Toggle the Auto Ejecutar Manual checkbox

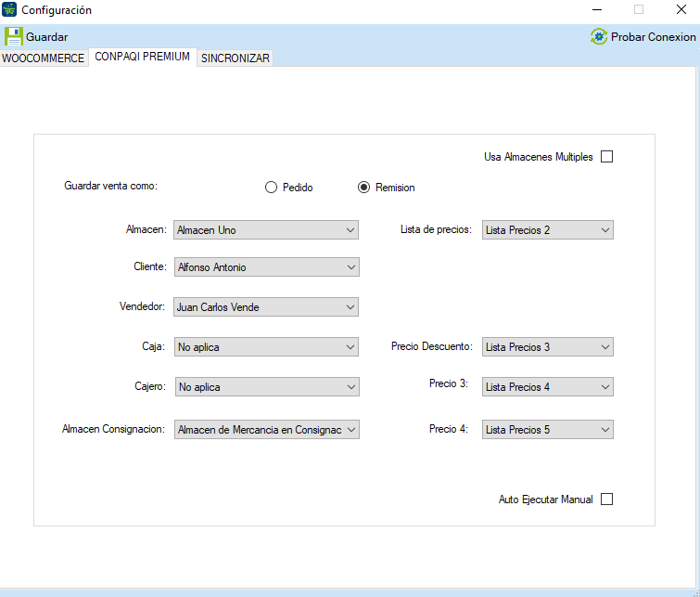[x=606, y=500]
